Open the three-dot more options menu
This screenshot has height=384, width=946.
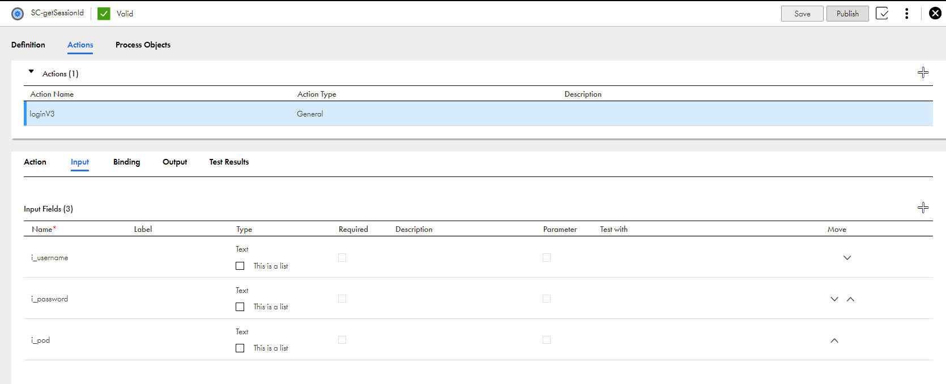point(907,14)
